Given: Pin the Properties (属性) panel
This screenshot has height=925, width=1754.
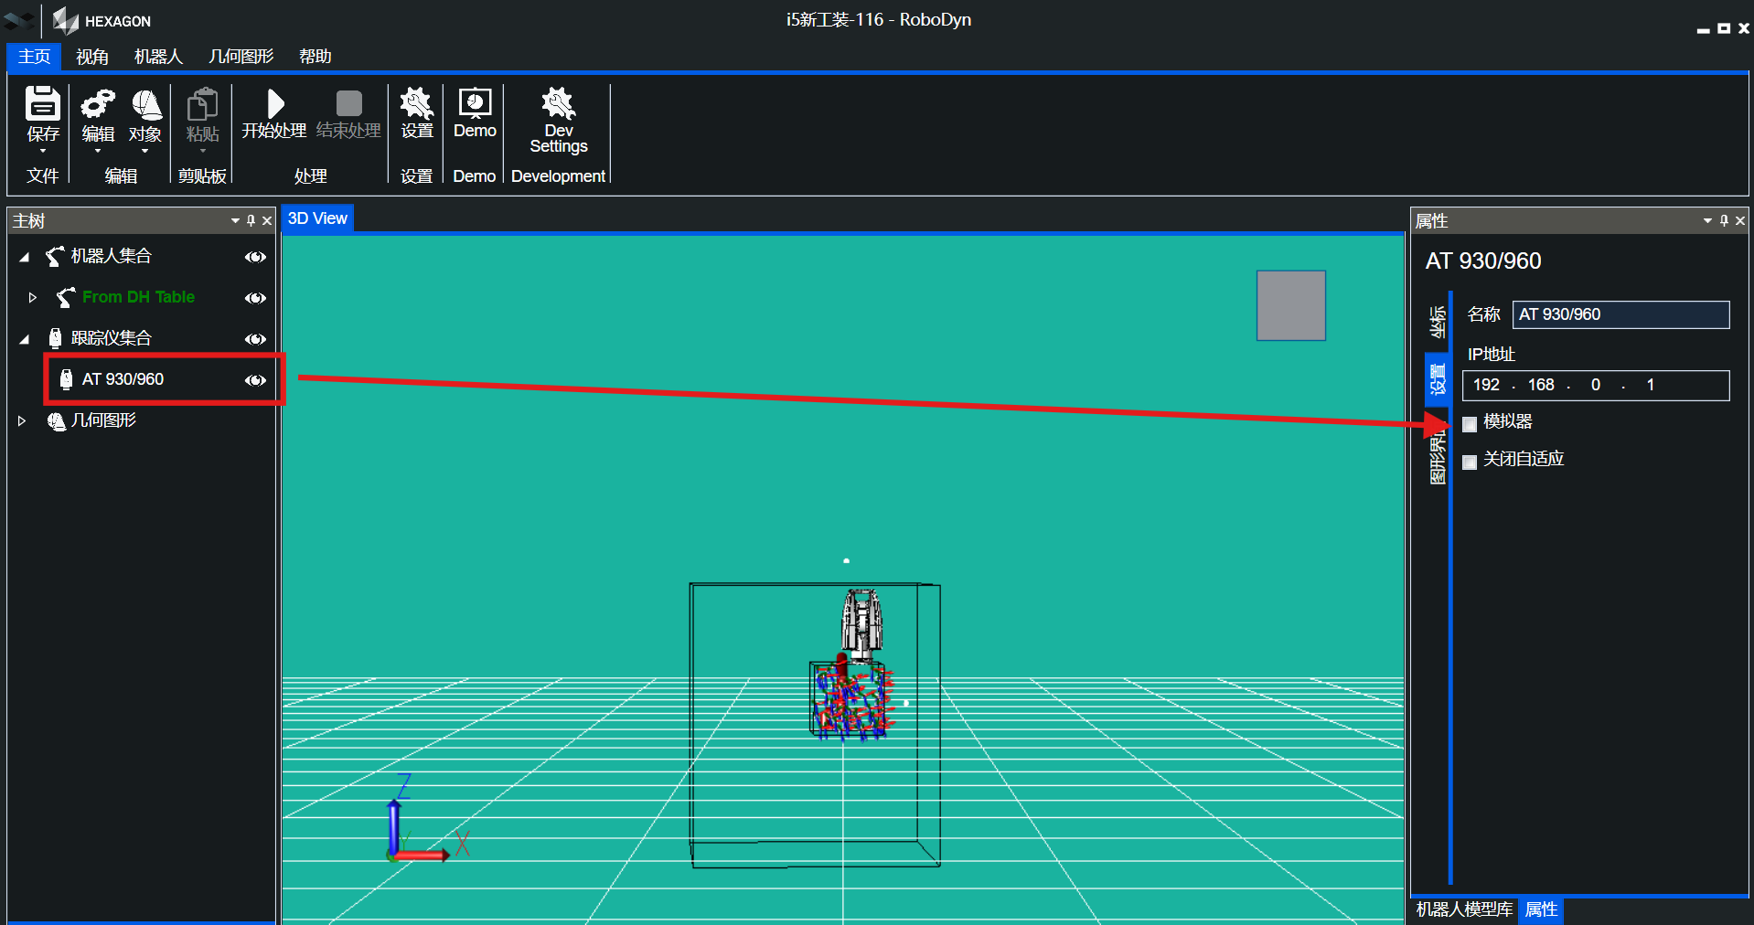Looking at the screenshot, I should (1724, 220).
